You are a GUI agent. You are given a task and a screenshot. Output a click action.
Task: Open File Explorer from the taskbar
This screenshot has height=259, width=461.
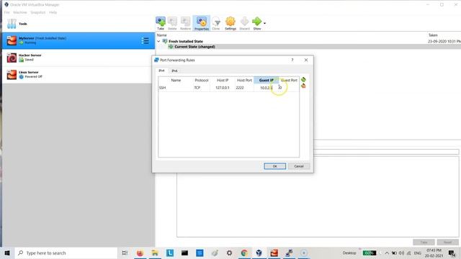155,253
